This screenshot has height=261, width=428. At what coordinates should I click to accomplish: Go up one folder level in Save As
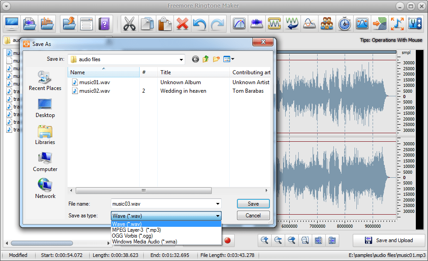tap(205, 59)
